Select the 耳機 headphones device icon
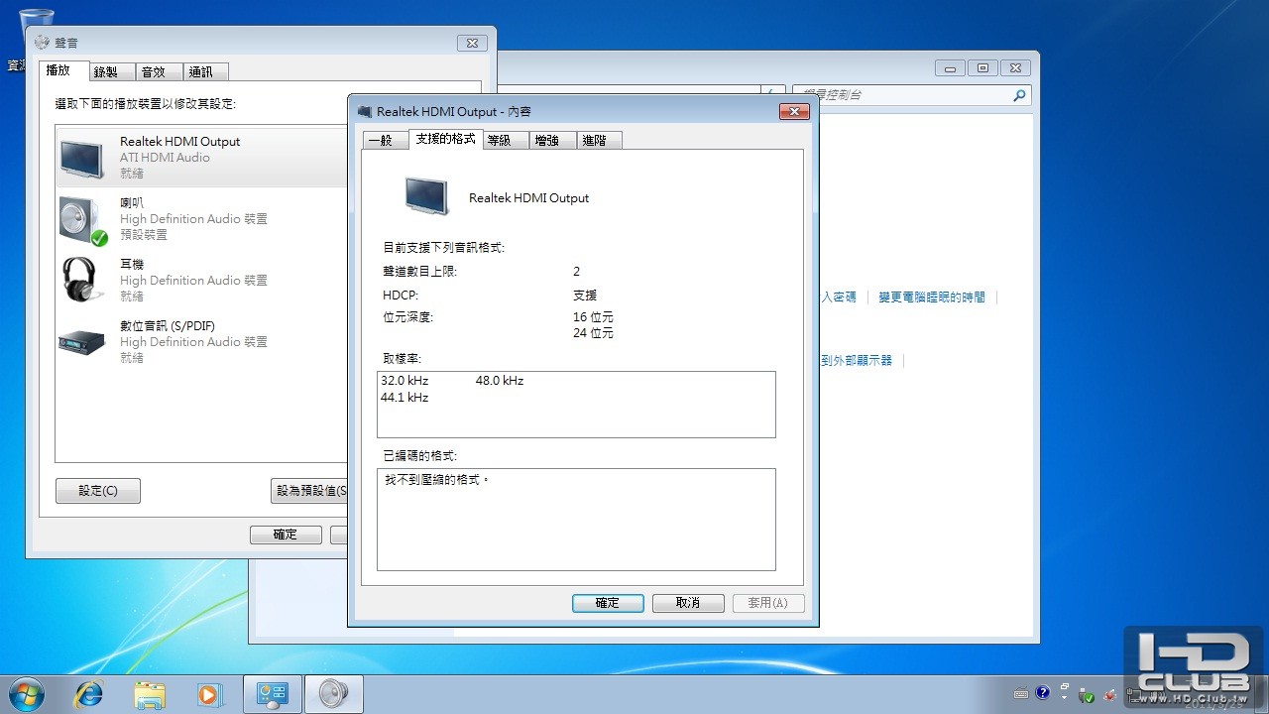 tap(83, 280)
